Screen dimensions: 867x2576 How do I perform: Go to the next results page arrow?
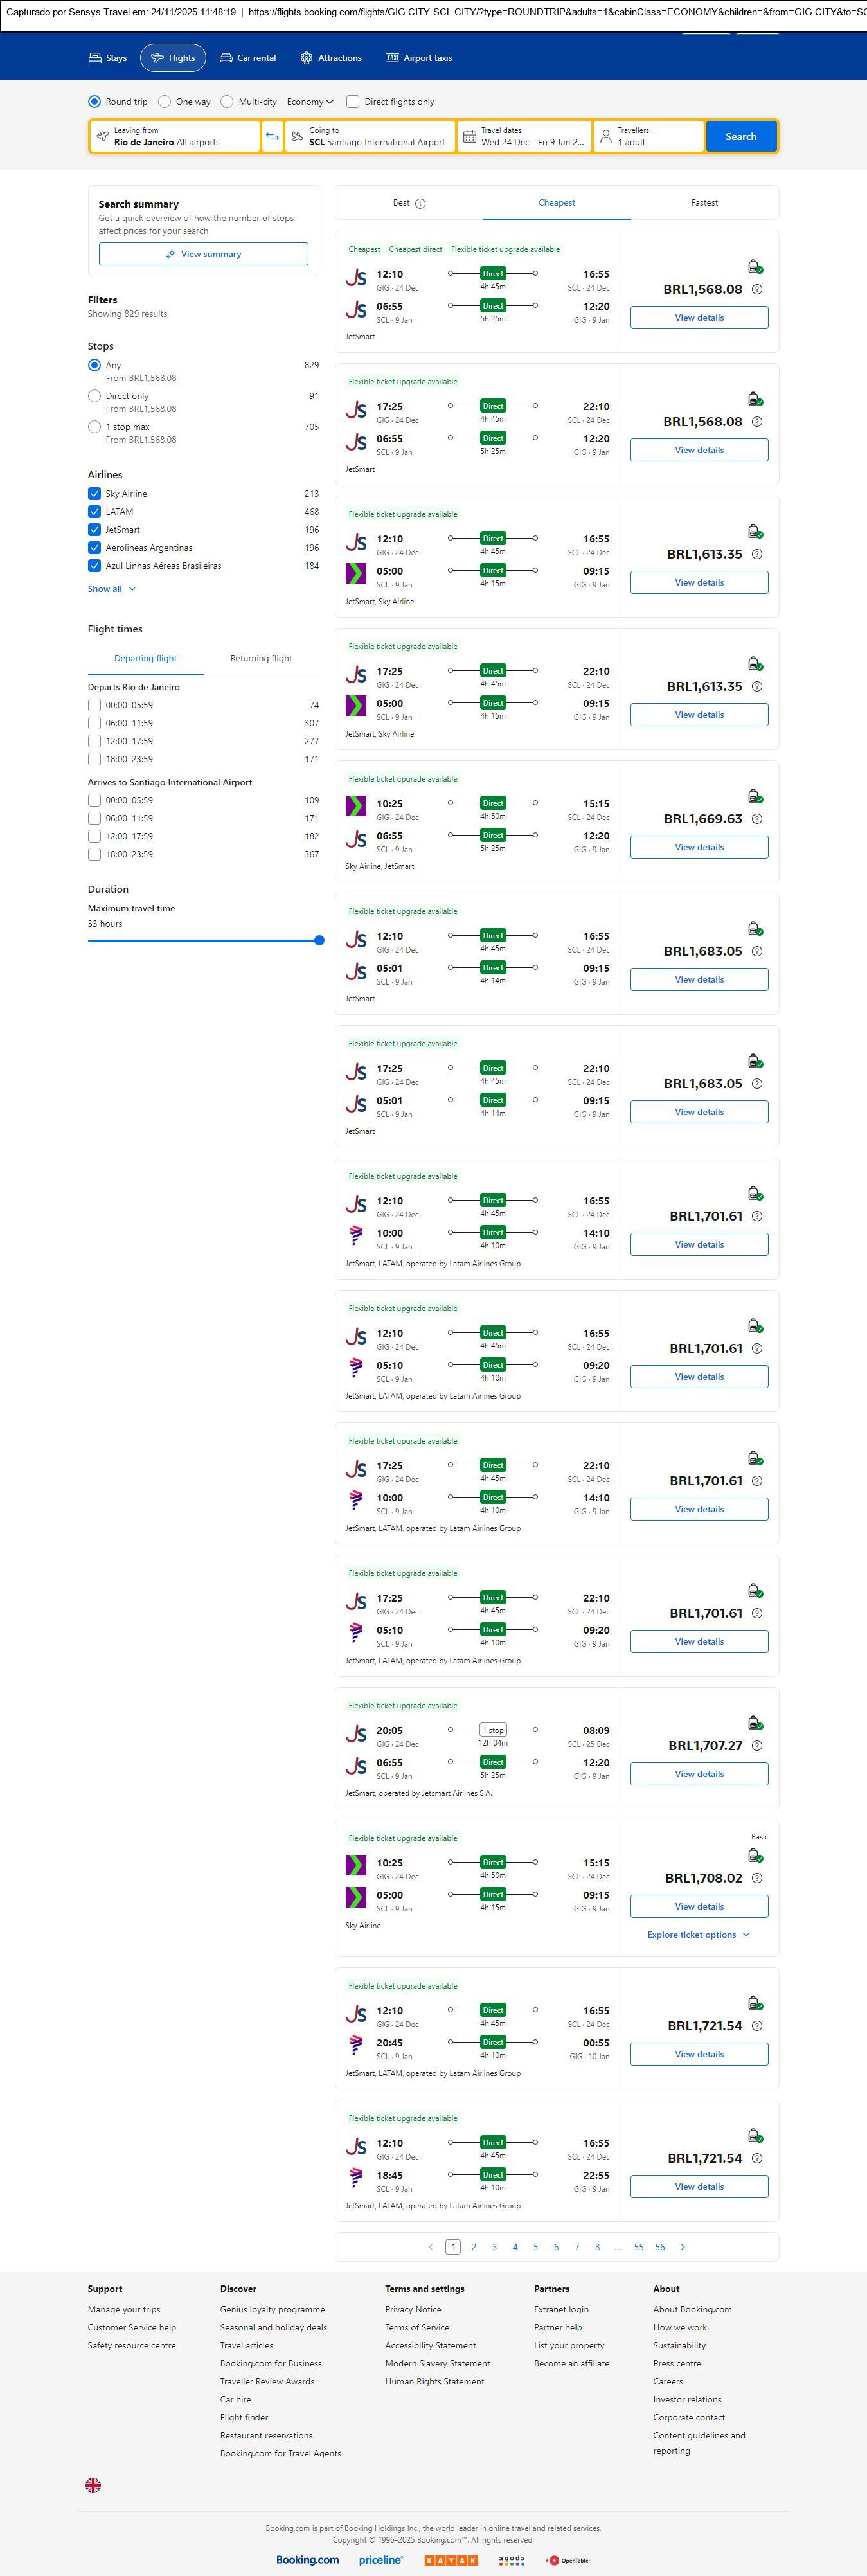click(683, 2246)
